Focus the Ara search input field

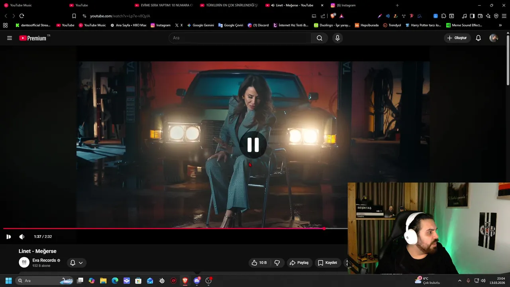tap(241, 38)
